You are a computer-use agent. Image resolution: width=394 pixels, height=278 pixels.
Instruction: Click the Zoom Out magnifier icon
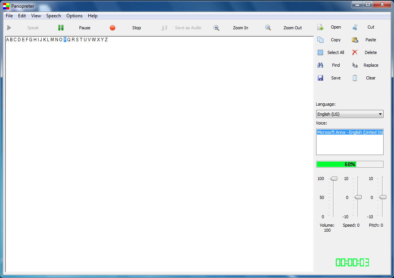tap(268, 28)
